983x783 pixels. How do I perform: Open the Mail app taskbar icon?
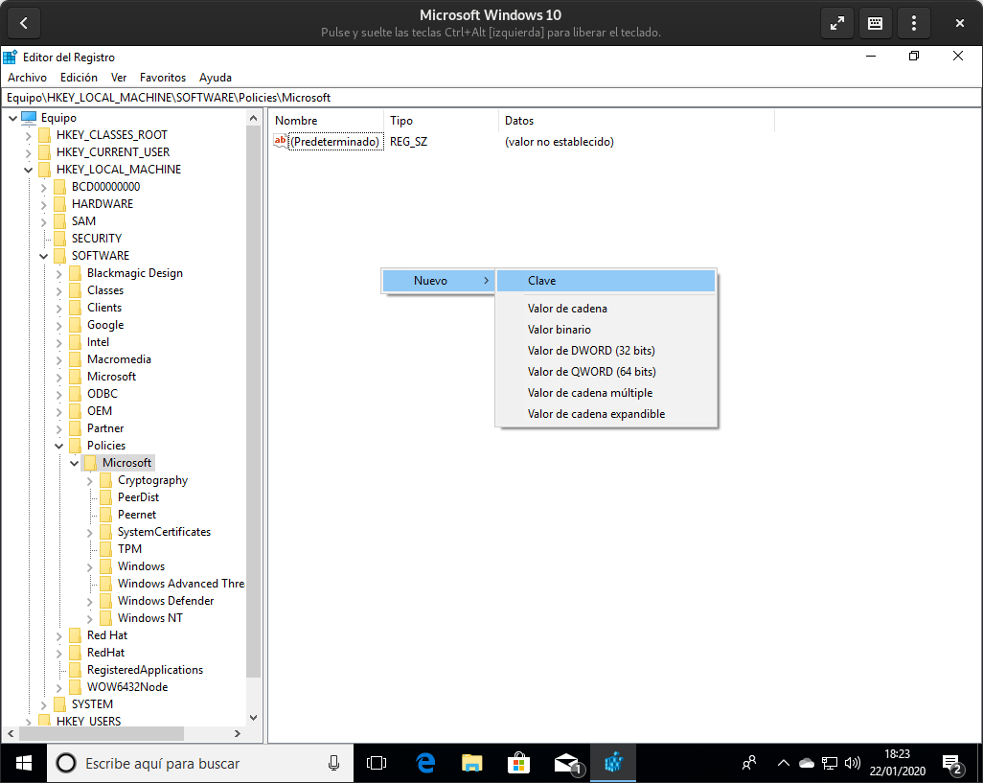[566, 763]
